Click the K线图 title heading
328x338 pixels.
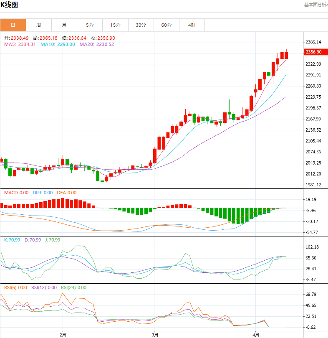click(x=9, y=5)
